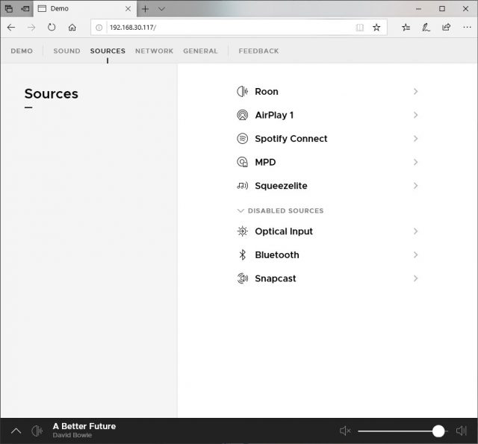Viewport: 478px width, 444px height.
Task: Switch to the SOUND tab
Action: click(66, 51)
